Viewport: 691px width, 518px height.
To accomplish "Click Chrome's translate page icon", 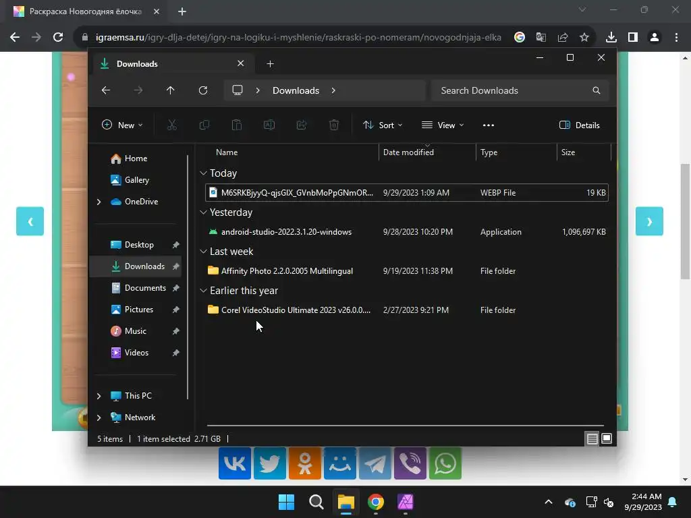I will (x=541, y=38).
